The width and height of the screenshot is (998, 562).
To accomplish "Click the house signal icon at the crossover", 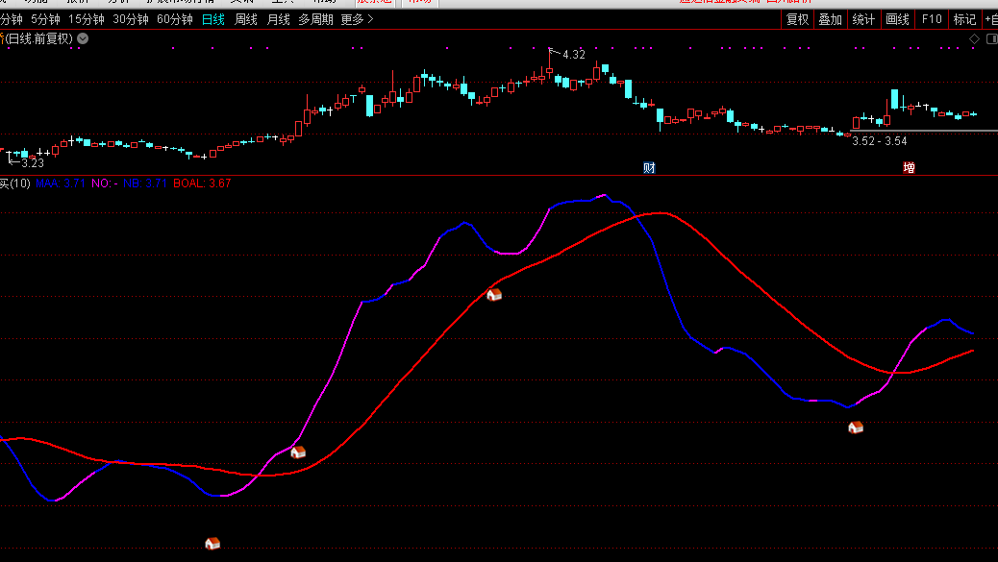I will [298, 452].
